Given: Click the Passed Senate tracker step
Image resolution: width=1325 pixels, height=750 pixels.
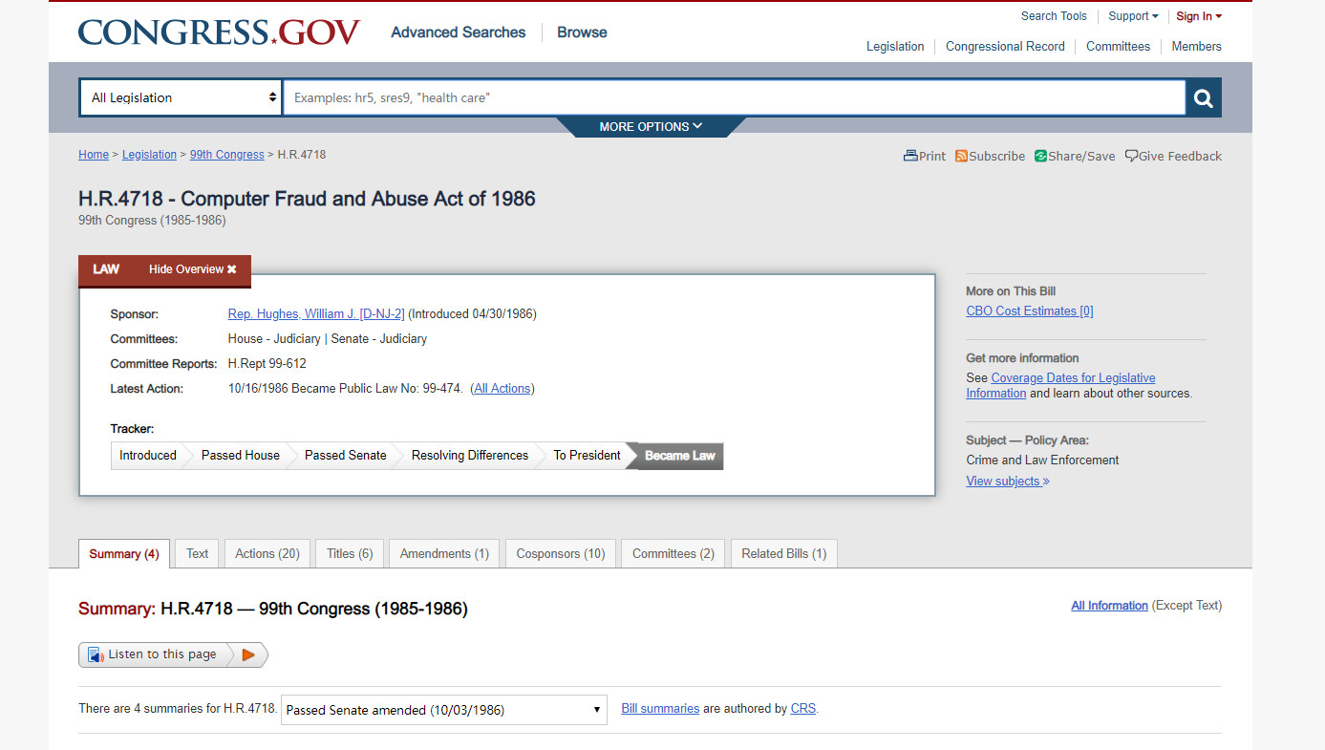Looking at the screenshot, I should point(346,456).
